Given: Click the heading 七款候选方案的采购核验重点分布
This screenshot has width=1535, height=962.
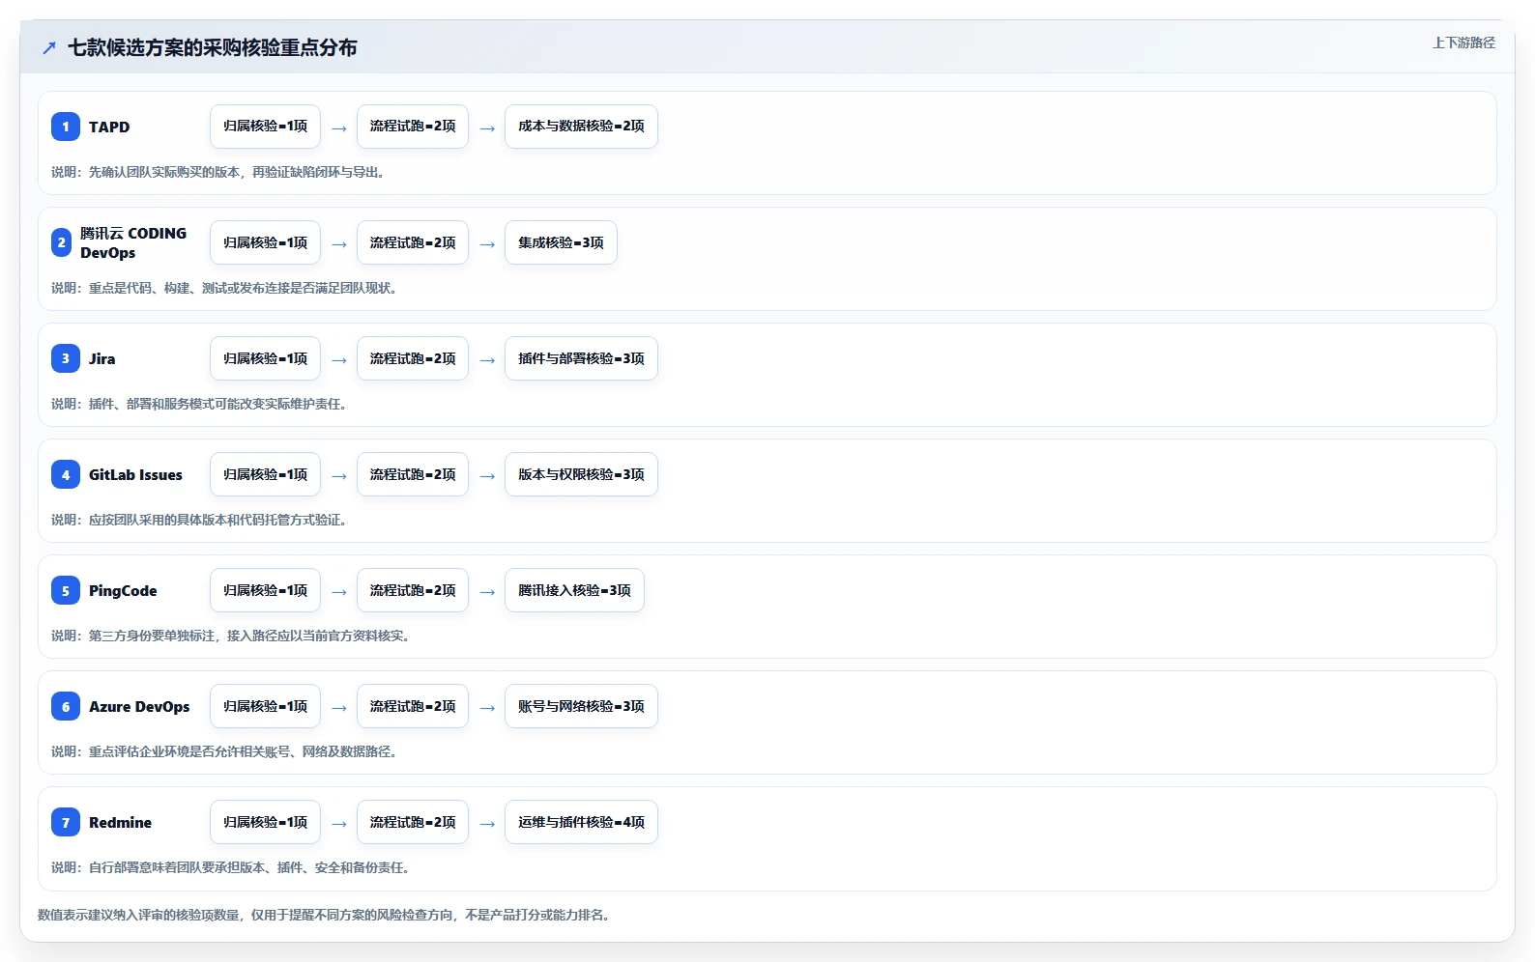Looking at the screenshot, I should pyautogui.click(x=213, y=47).
